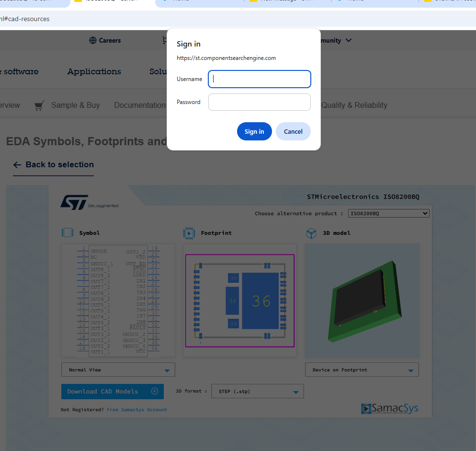Click STMicroelectronics ISO8200BQ title text
Image resolution: width=476 pixels, height=451 pixels.
363,197
